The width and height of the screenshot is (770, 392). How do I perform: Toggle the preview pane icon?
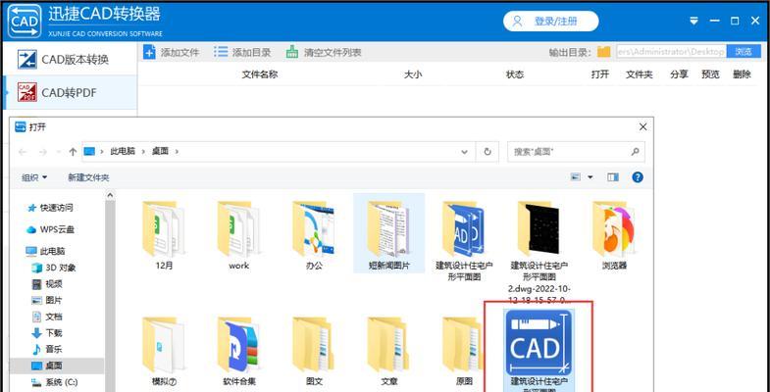[x=613, y=177]
